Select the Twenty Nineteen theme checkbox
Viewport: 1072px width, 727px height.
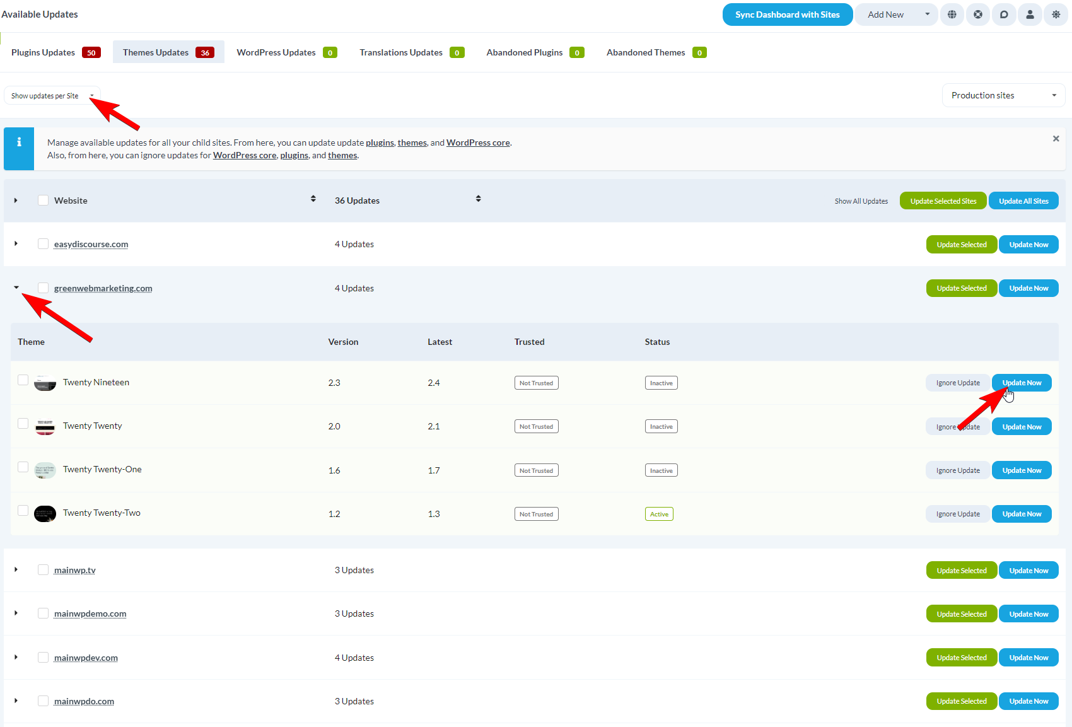point(23,380)
